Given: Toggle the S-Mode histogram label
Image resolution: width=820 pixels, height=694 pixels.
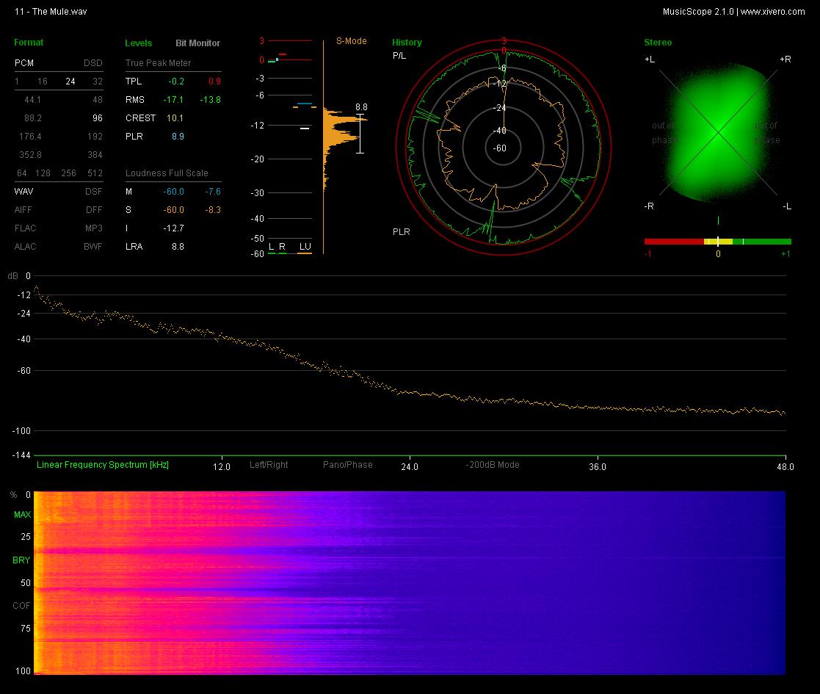Looking at the screenshot, I should pos(351,41).
